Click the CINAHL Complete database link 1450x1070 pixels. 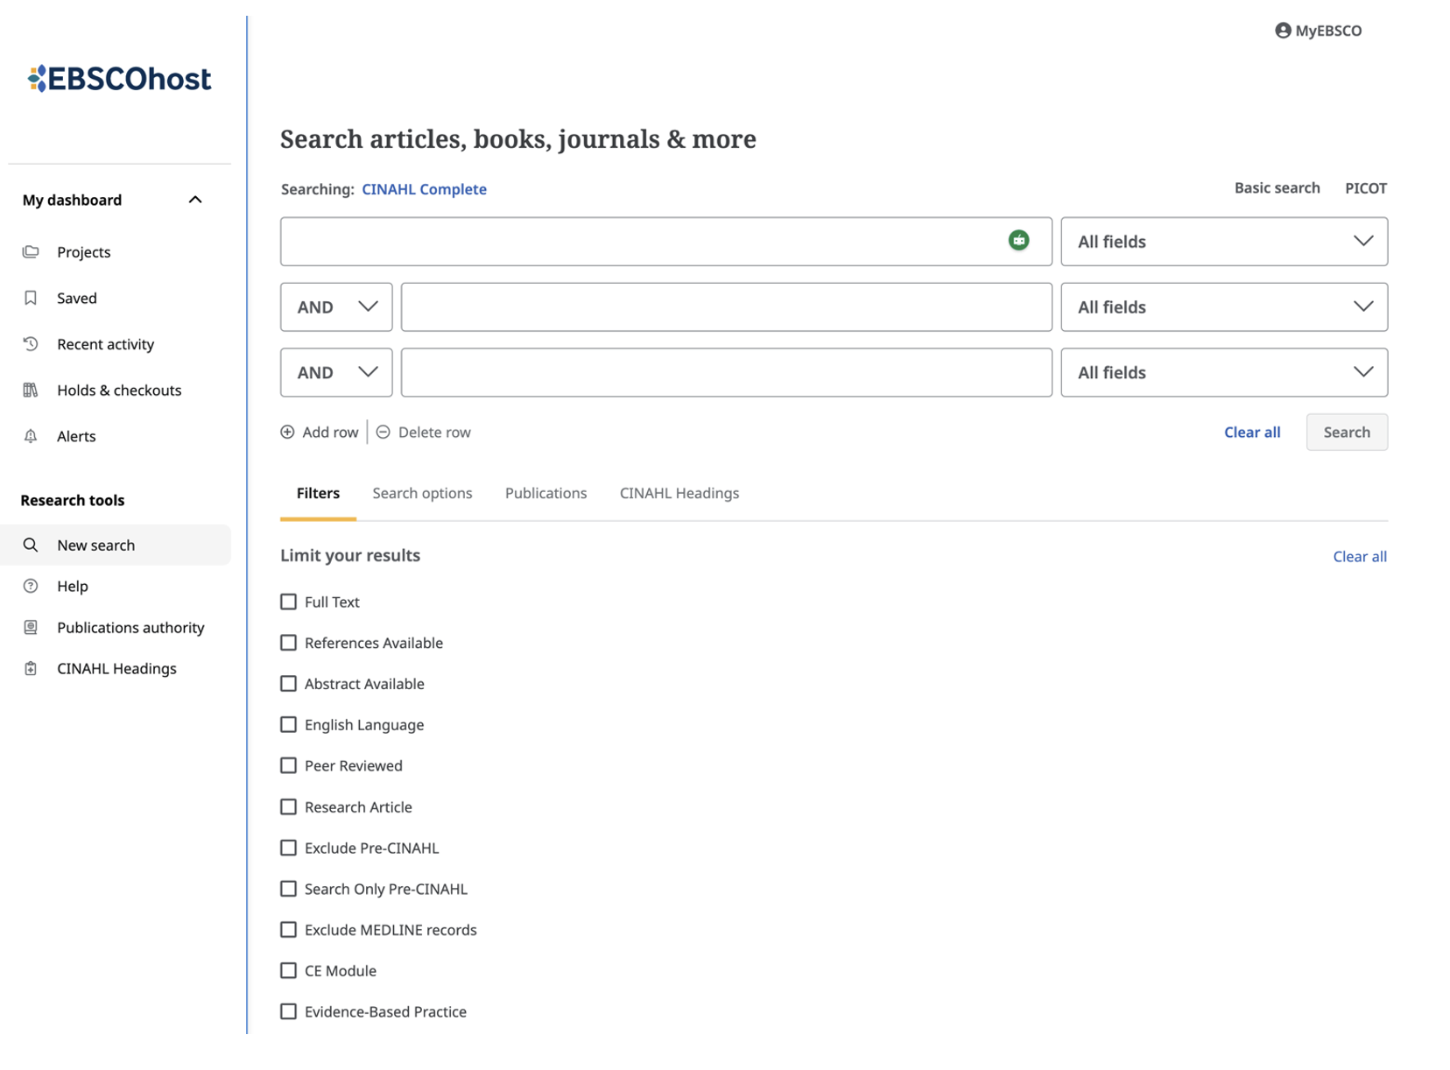tap(424, 189)
